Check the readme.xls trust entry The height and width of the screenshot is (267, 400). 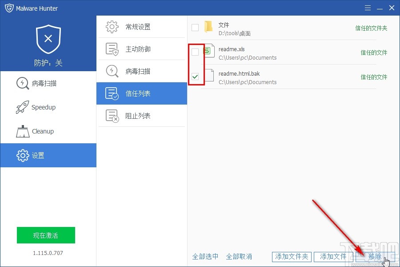pos(195,52)
